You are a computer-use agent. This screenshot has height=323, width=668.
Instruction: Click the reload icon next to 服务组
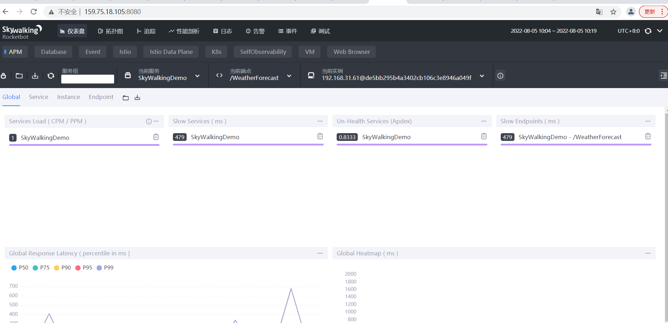click(x=51, y=76)
